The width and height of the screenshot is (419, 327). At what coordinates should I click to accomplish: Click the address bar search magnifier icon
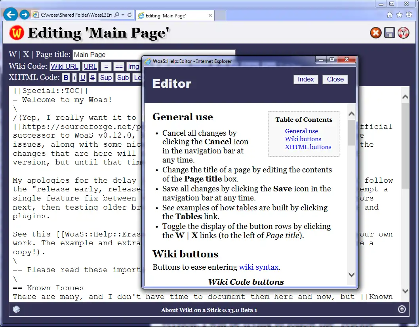(117, 15)
